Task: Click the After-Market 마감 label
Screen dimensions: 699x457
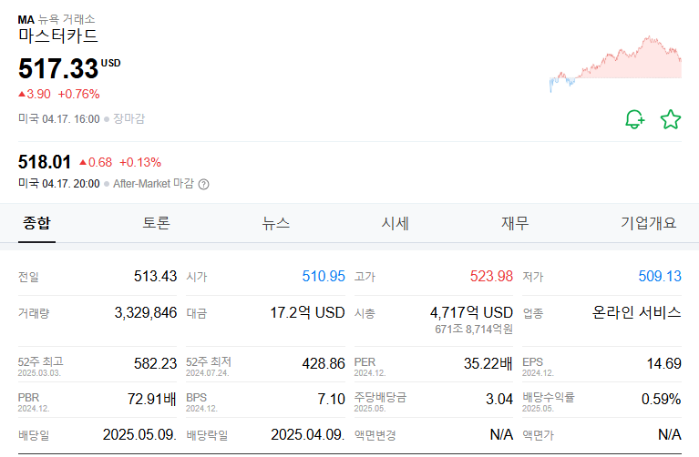Action: [153, 184]
